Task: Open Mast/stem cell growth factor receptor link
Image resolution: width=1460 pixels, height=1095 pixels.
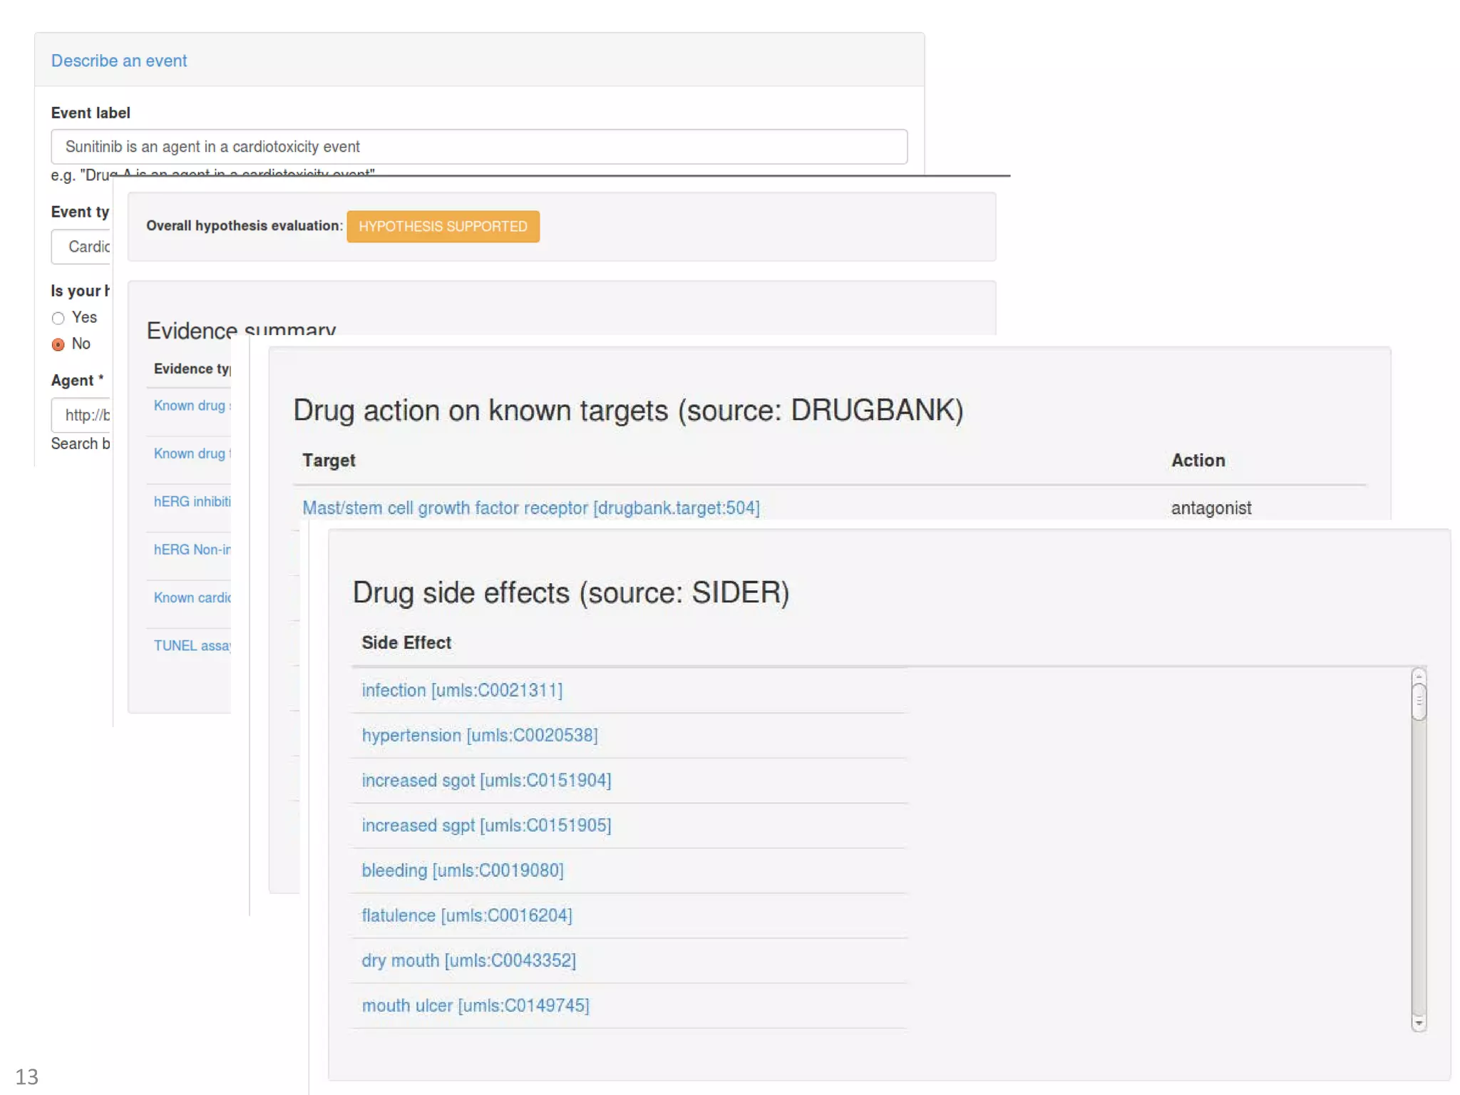Action: pyautogui.click(x=530, y=508)
